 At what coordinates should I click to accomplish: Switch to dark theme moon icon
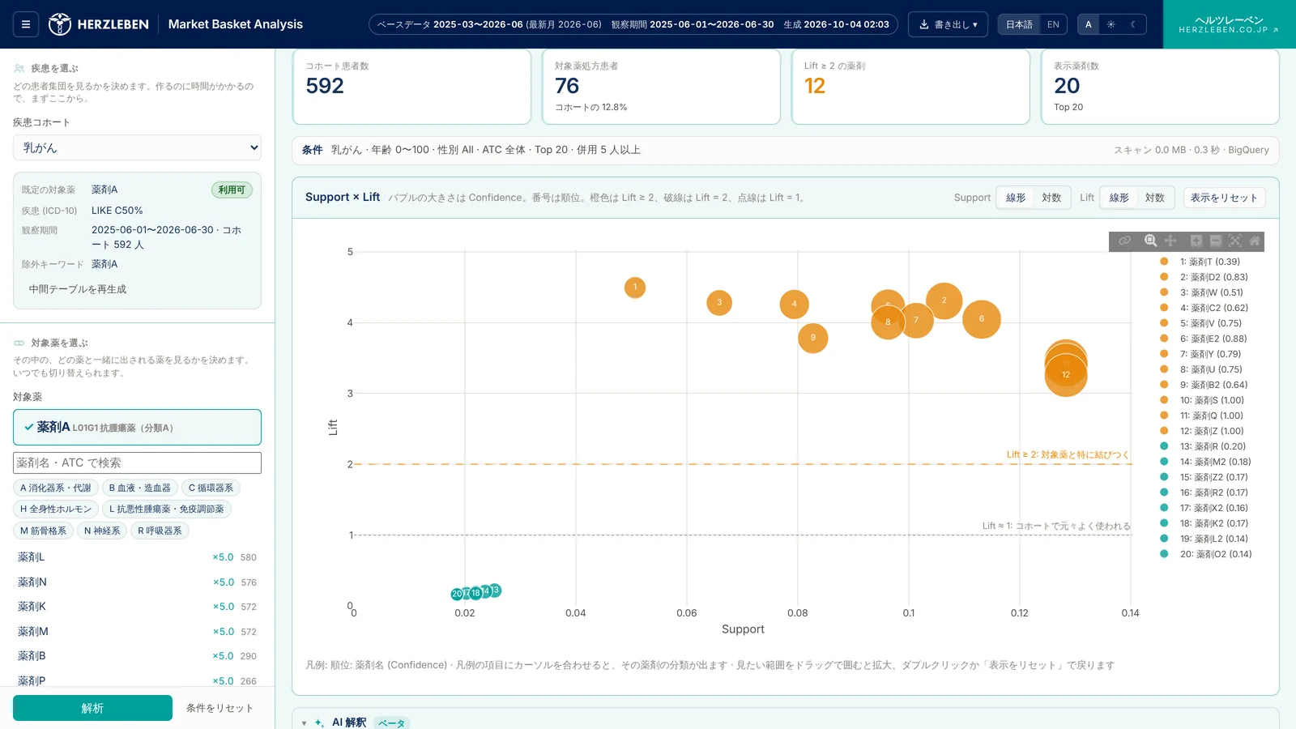1133,24
